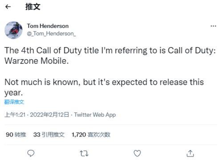
Task: View the 90 转推 retweets list
Action: [x=16, y=135]
